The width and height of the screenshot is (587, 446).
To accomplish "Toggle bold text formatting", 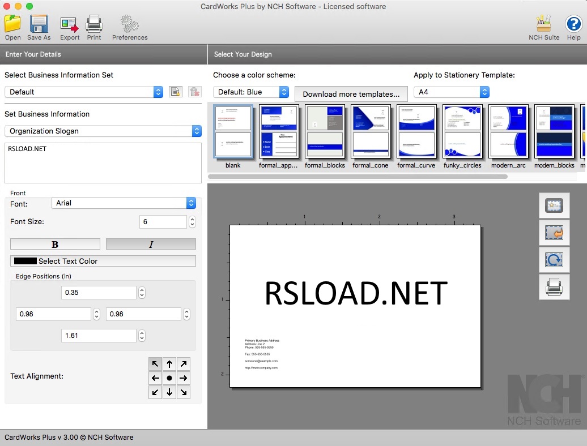I will pos(55,245).
